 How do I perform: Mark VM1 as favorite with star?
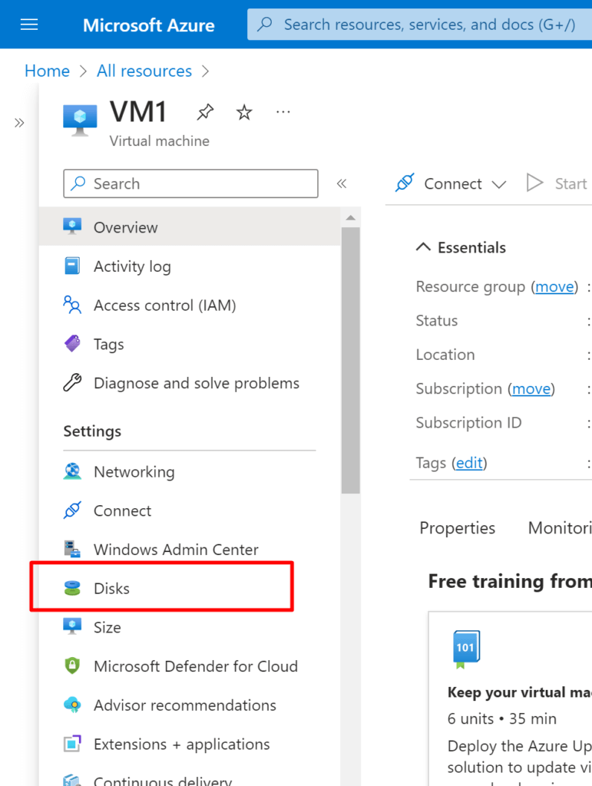[x=244, y=113]
